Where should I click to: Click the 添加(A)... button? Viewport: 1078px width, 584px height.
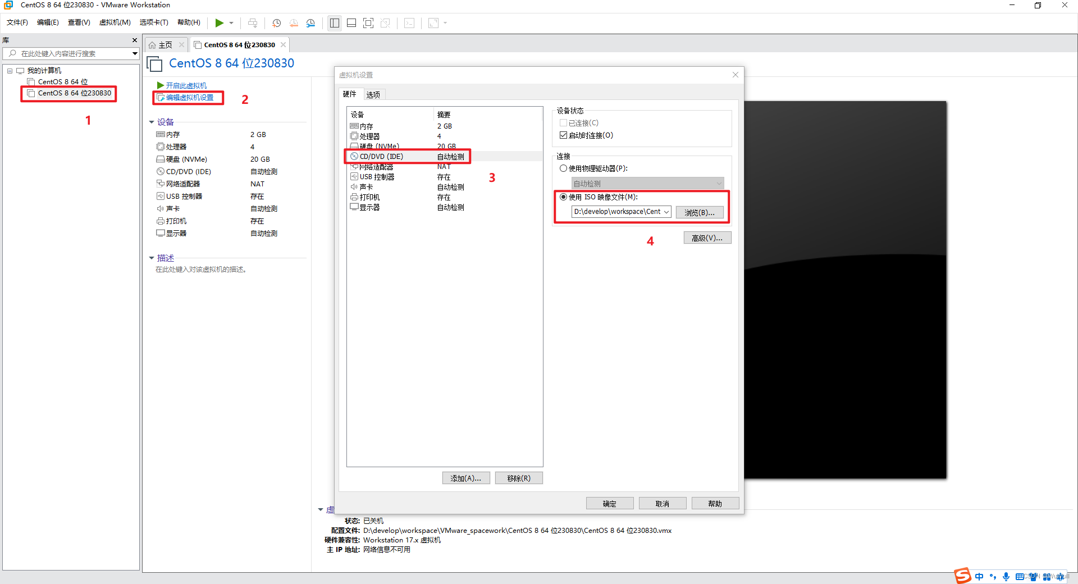(466, 478)
